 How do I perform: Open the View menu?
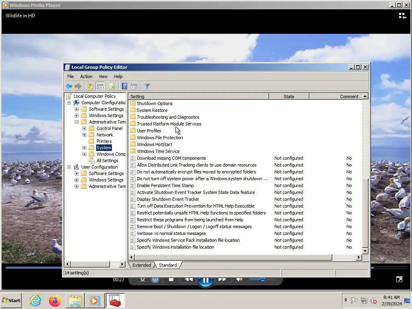(103, 76)
